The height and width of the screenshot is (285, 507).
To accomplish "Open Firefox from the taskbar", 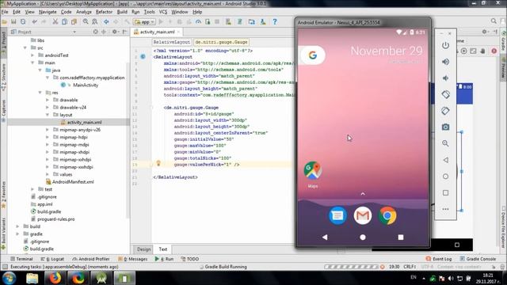I will point(55,278).
